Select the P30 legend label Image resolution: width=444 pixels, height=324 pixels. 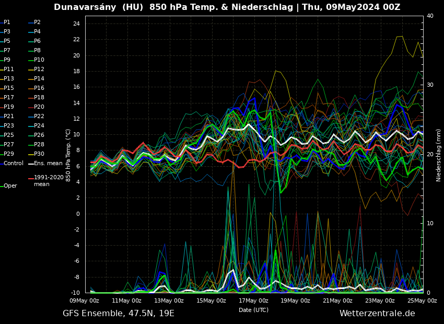39,154
